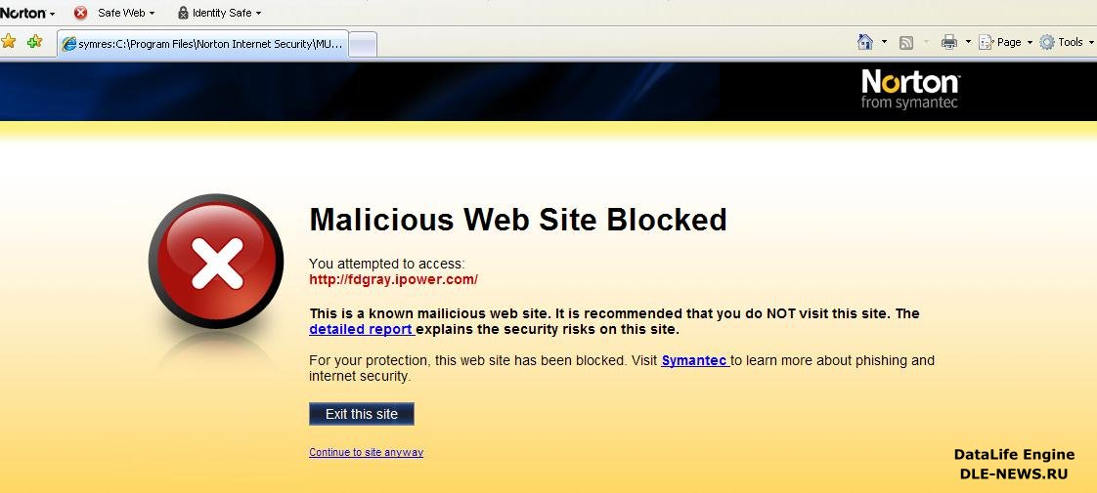Open the Print options dropdown arrow
The image size is (1097, 493).
click(968, 42)
